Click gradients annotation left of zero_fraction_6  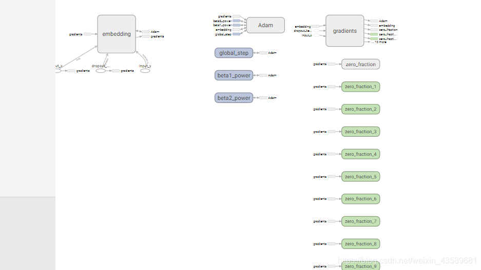point(320,199)
